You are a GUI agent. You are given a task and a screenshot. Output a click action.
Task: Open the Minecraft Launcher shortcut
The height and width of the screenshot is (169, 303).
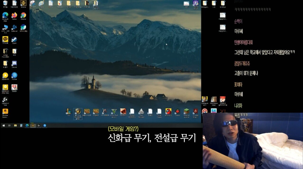[186, 113]
